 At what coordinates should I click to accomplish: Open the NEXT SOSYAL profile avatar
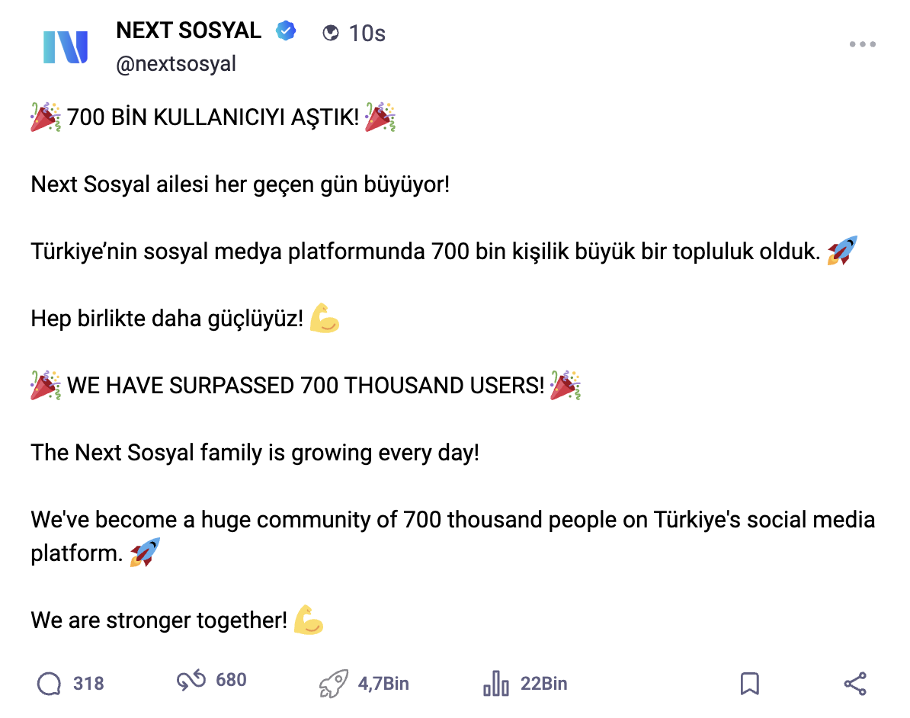(x=66, y=47)
